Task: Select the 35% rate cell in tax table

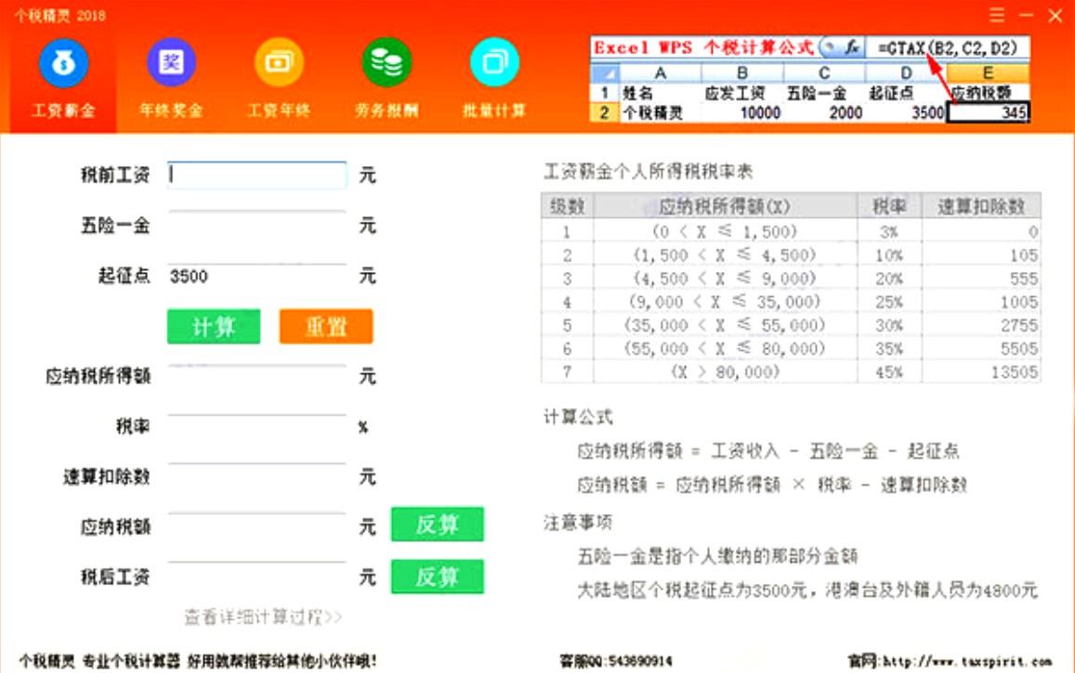Action: (x=889, y=348)
